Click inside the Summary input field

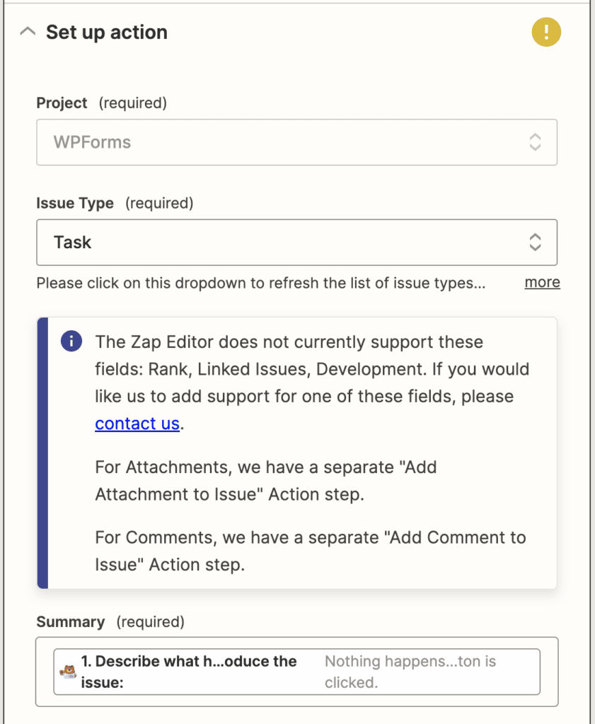click(424, 670)
